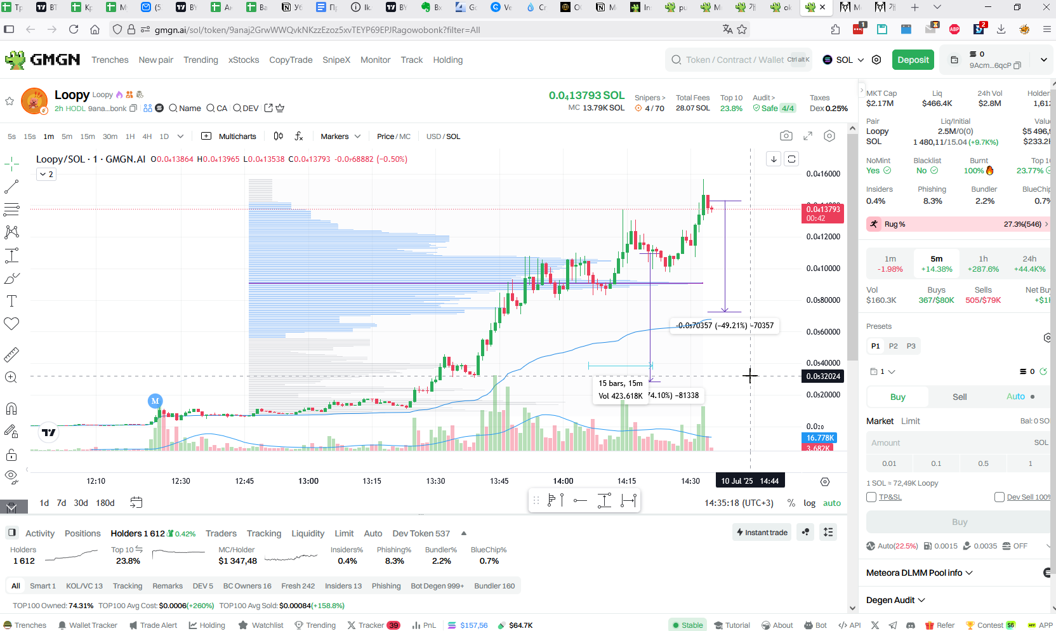Open the settings icon next to SOL

coord(876,60)
